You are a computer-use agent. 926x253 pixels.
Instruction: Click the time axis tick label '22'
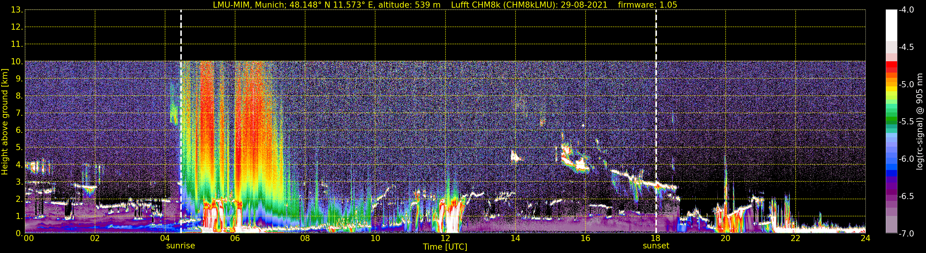[795, 238]
